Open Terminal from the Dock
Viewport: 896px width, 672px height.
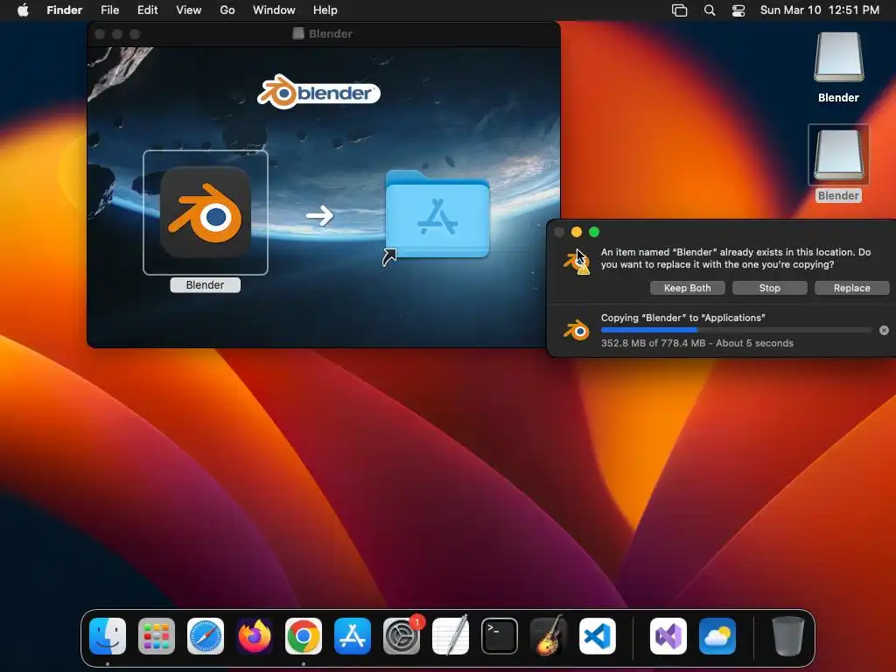[x=500, y=636]
